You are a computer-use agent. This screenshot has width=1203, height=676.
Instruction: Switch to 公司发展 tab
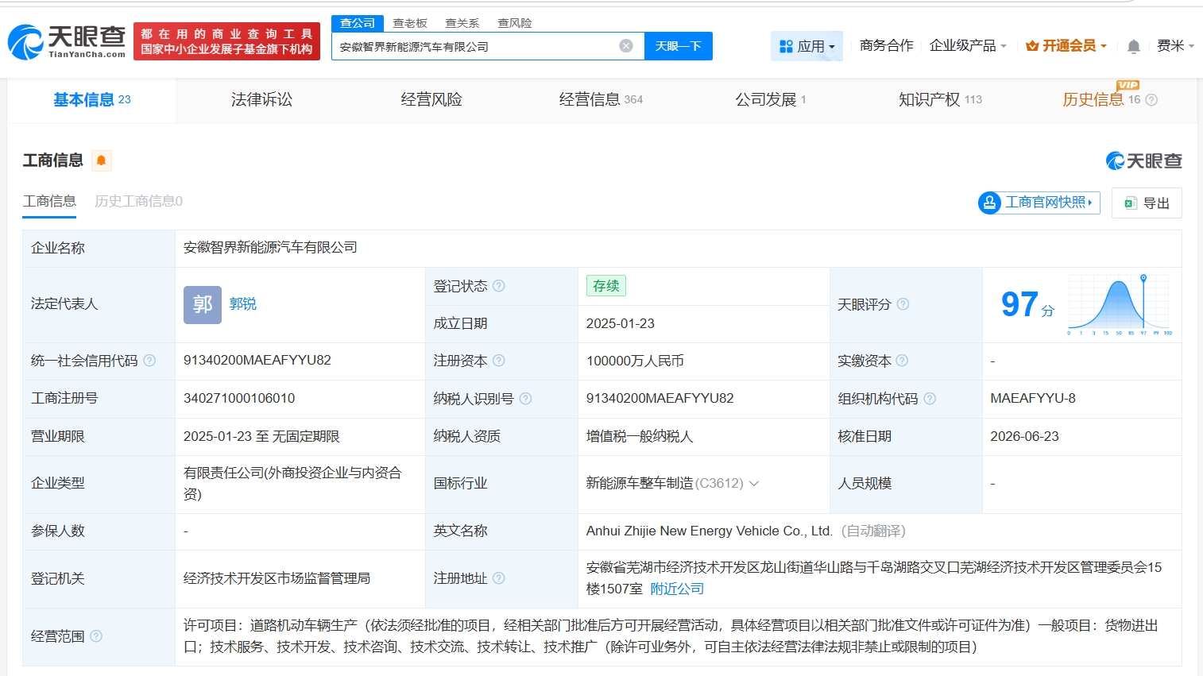[x=771, y=100]
